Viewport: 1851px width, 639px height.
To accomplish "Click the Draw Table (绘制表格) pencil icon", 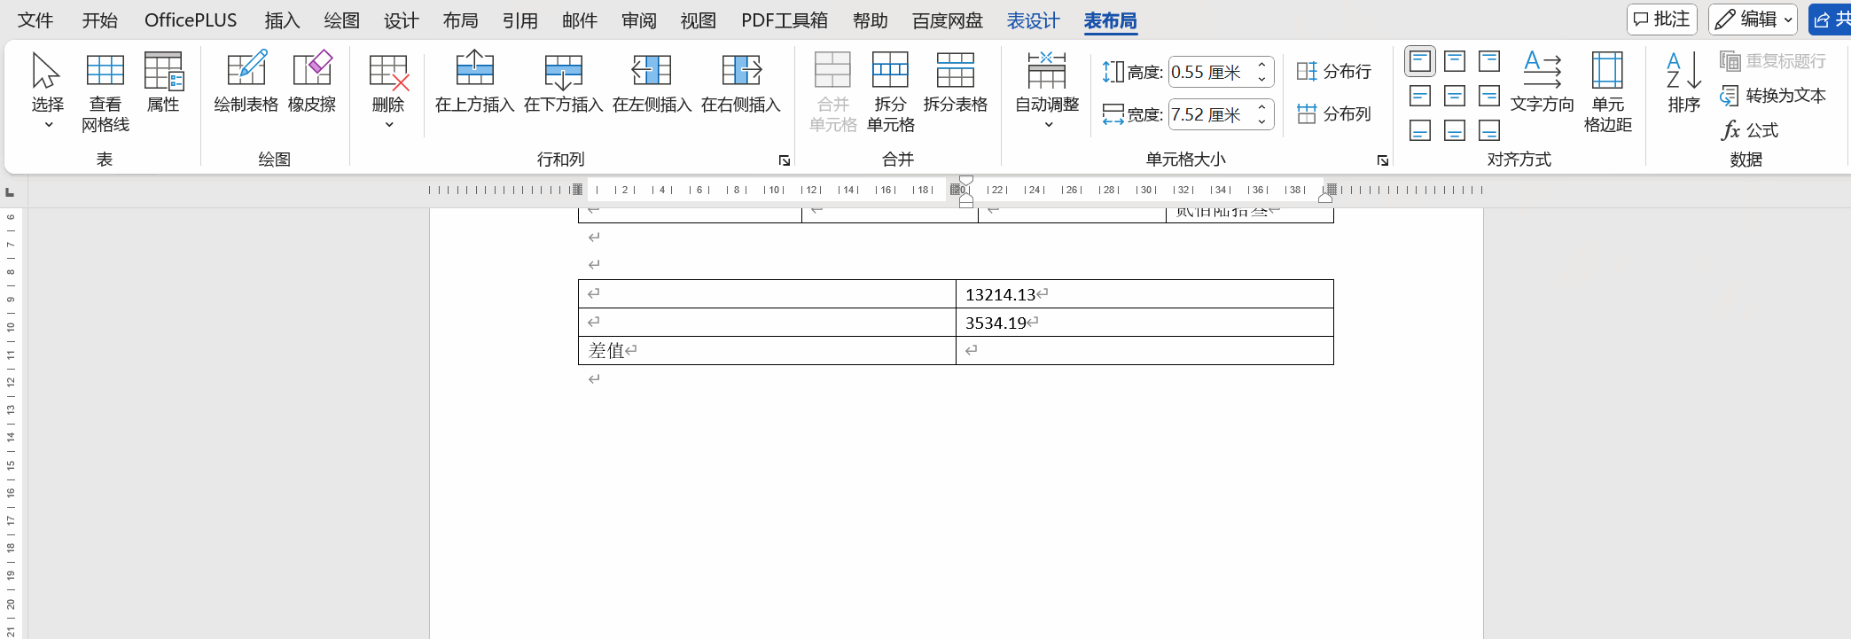I will tap(246, 69).
